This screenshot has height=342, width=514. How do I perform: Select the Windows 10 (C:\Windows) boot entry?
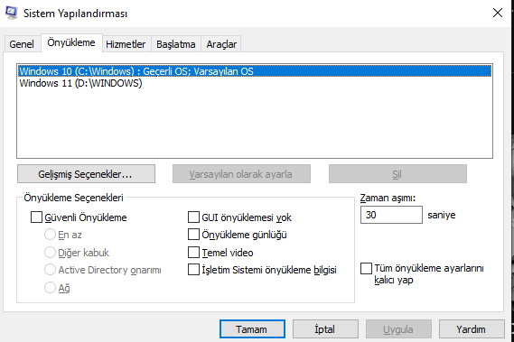coord(255,71)
